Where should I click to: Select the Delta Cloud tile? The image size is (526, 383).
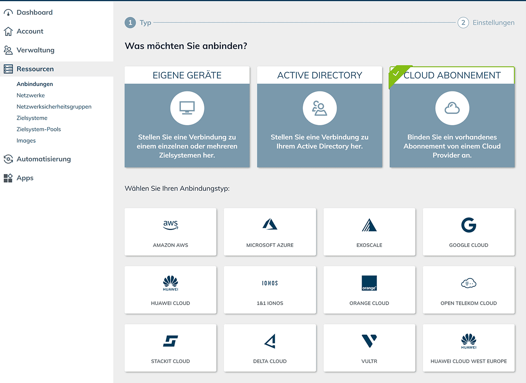pyautogui.click(x=270, y=348)
